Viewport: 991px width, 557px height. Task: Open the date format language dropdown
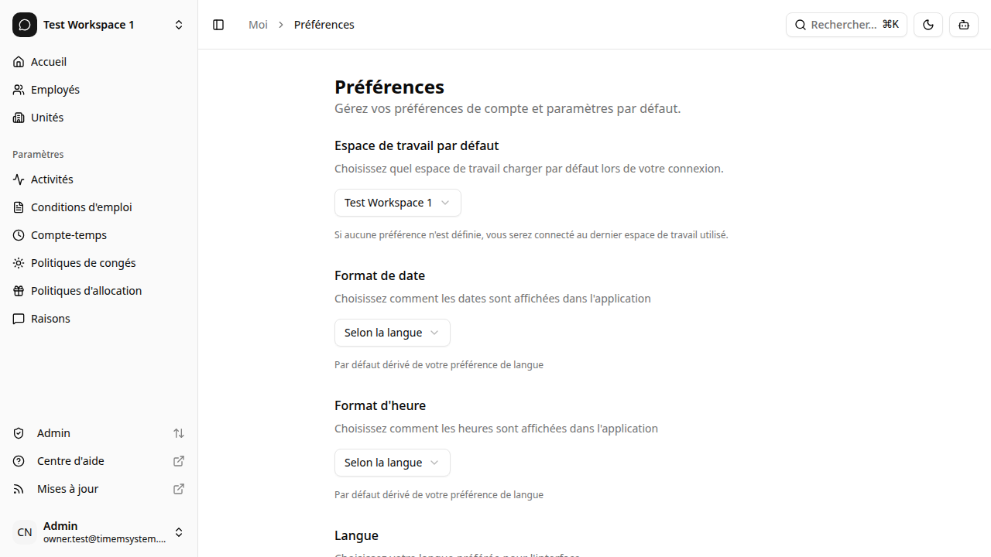(x=392, y=332)
